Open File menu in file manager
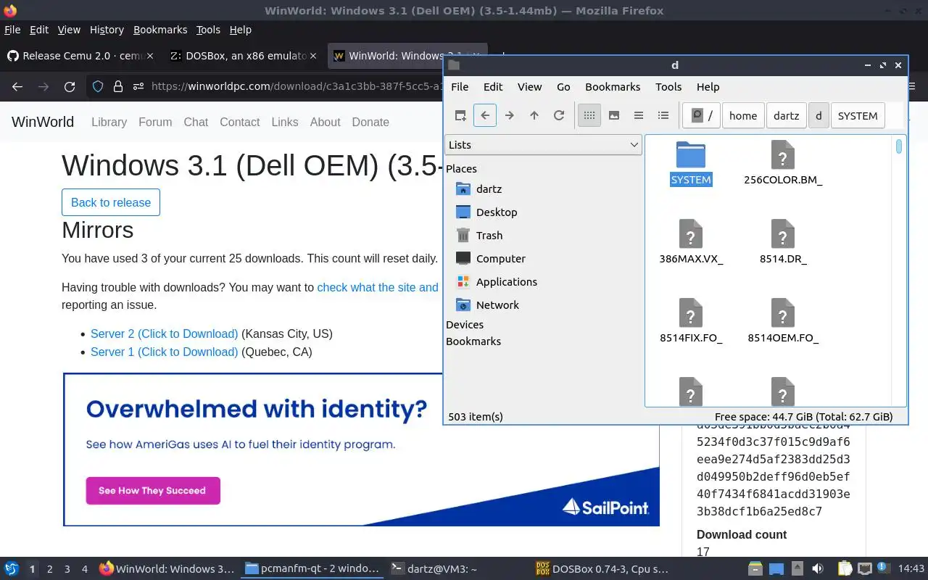Image resolution: width=928 pixels, height=580 pixels. pyautogui.click(x=460, y=87)
